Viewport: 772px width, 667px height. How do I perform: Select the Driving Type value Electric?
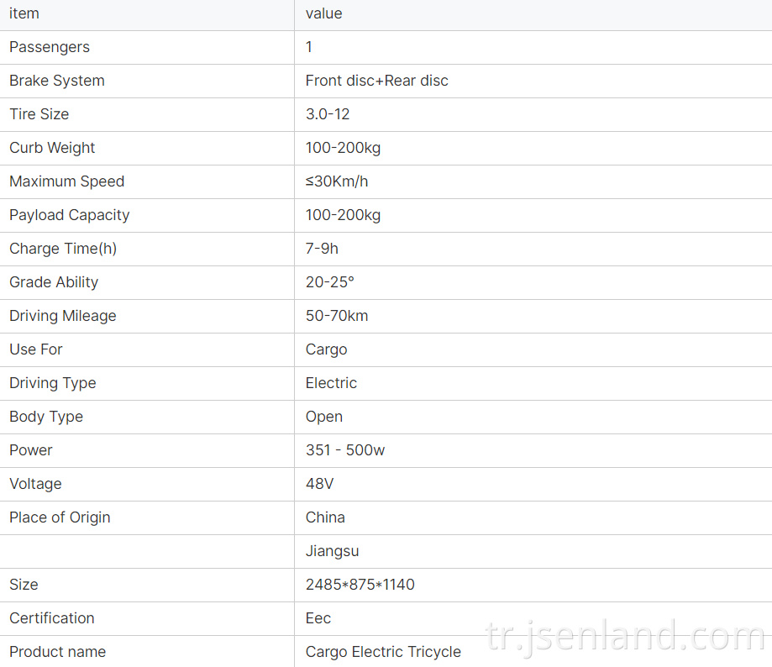[331, 383]
